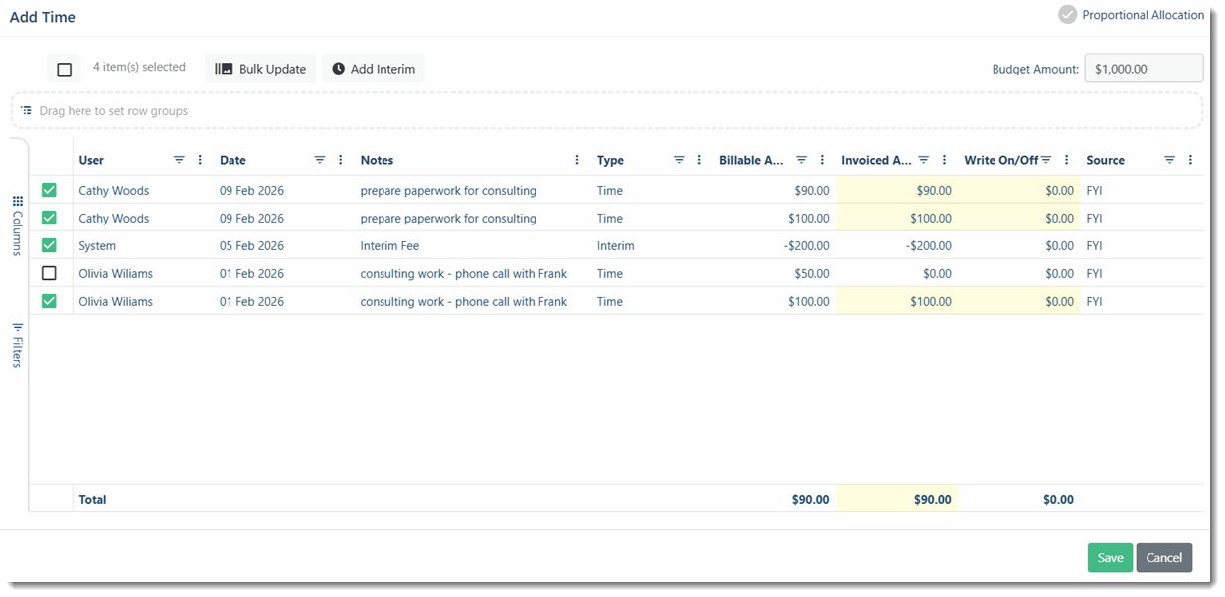Click the Invoiced Amount $0.00 Olivia row cell
This screenshot has height=597, width=1225.
(x=897, y=273)
